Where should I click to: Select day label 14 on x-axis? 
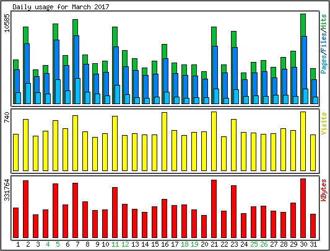tap(145, 244)
